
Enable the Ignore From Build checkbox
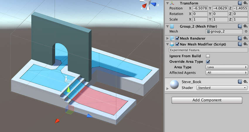tap(208, 56)
